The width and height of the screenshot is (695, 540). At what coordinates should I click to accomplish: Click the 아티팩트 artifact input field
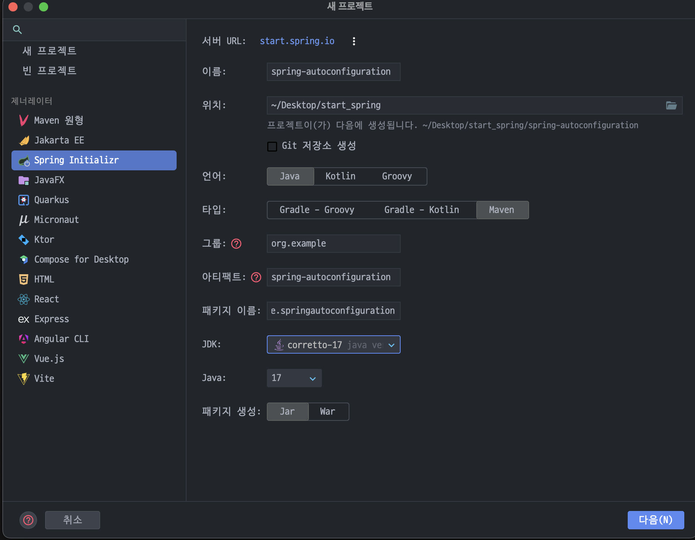pos(333,277)
